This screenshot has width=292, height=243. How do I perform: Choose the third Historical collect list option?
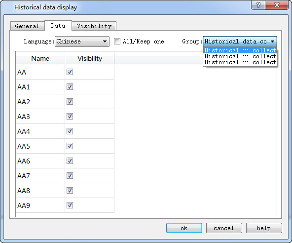[x=240, y=62]
